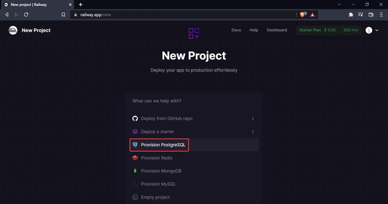
Task: Click the MySQL dolphin icon
Action: pyautogui.click(x=135, y=184)
